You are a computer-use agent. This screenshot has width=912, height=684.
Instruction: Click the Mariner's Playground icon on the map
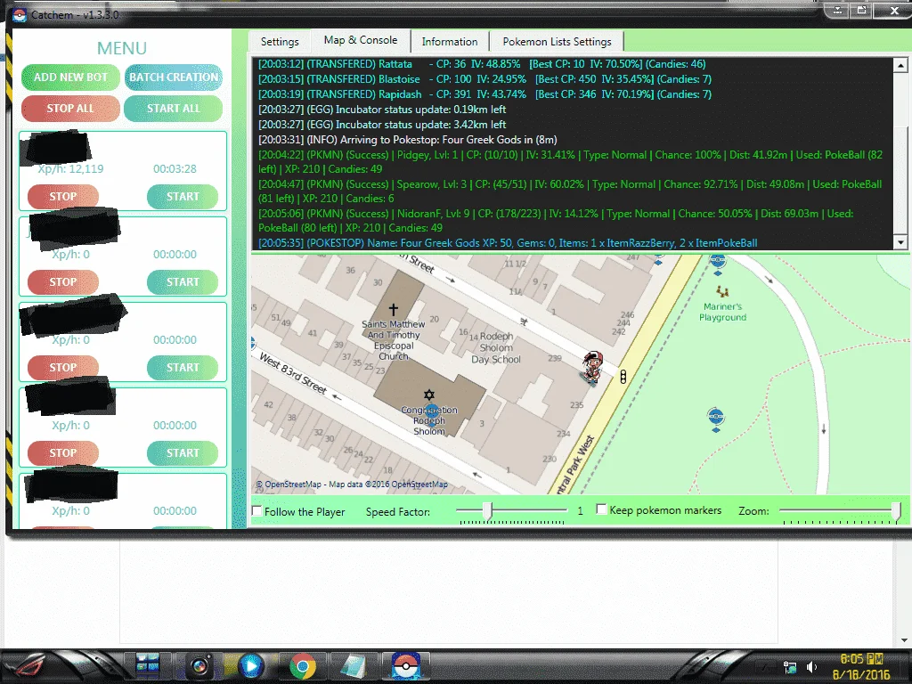tap(721, 291)
